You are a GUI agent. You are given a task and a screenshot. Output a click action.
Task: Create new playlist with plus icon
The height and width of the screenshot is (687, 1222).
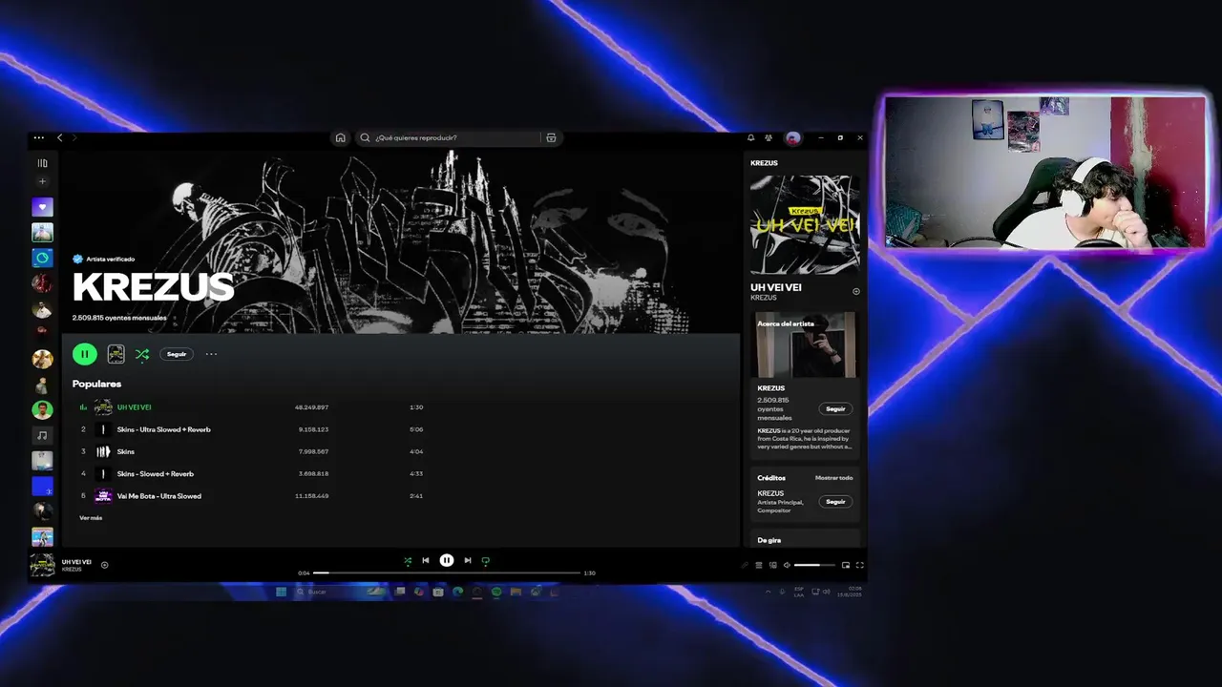pyautogui.click(x=42, y=181)
